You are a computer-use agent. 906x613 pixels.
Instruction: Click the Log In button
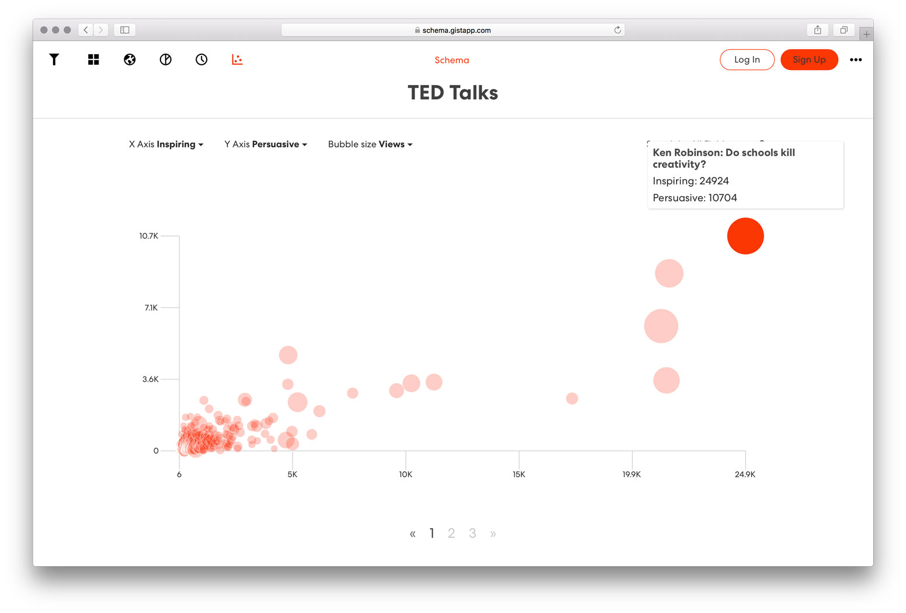point(747,60)
